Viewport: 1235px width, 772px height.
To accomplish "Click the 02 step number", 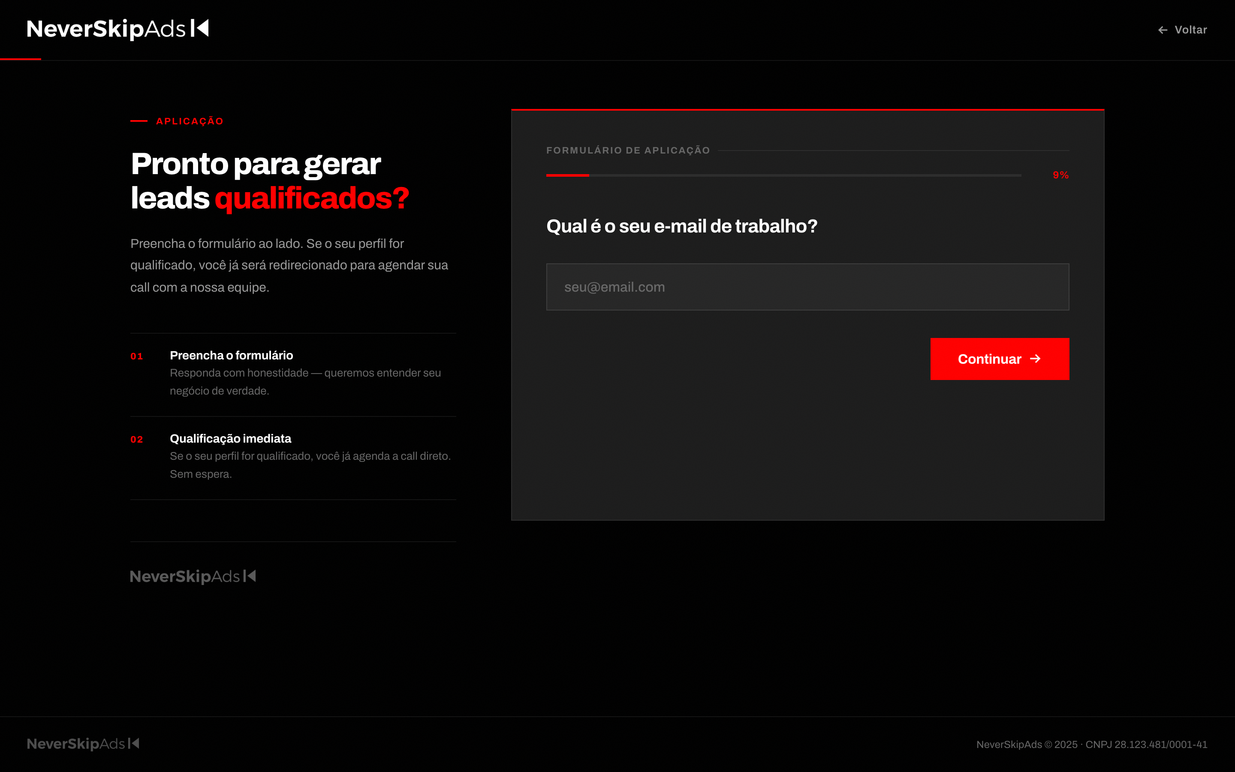I will [136, 440].
